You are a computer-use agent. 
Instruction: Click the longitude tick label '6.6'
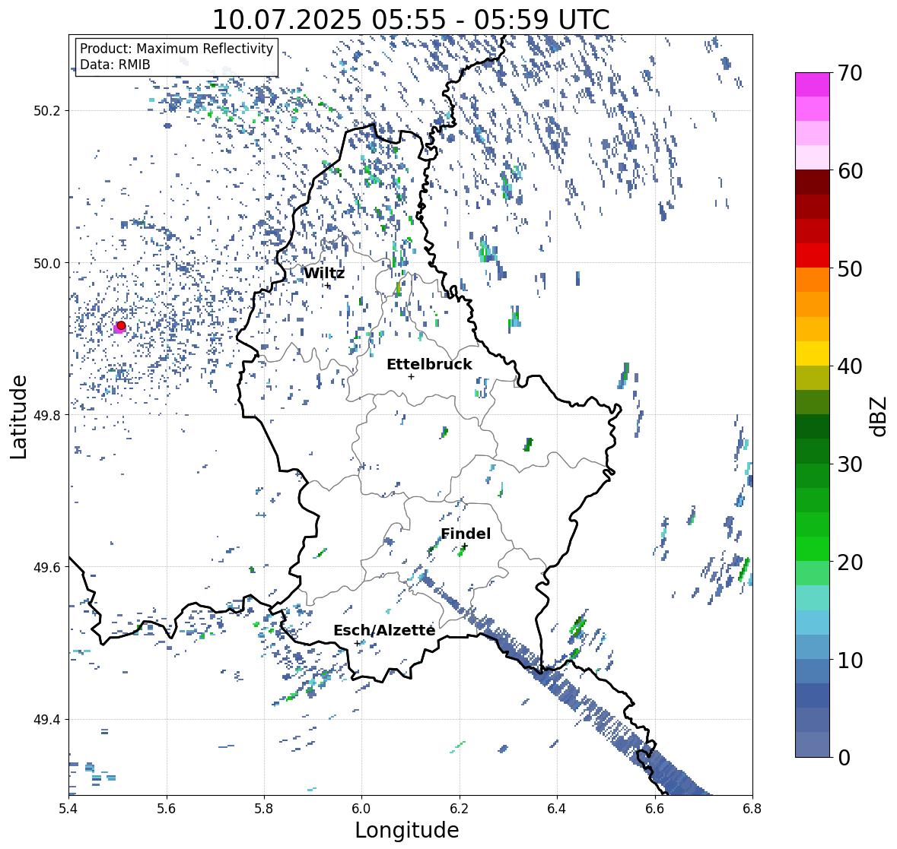[654, 809]
